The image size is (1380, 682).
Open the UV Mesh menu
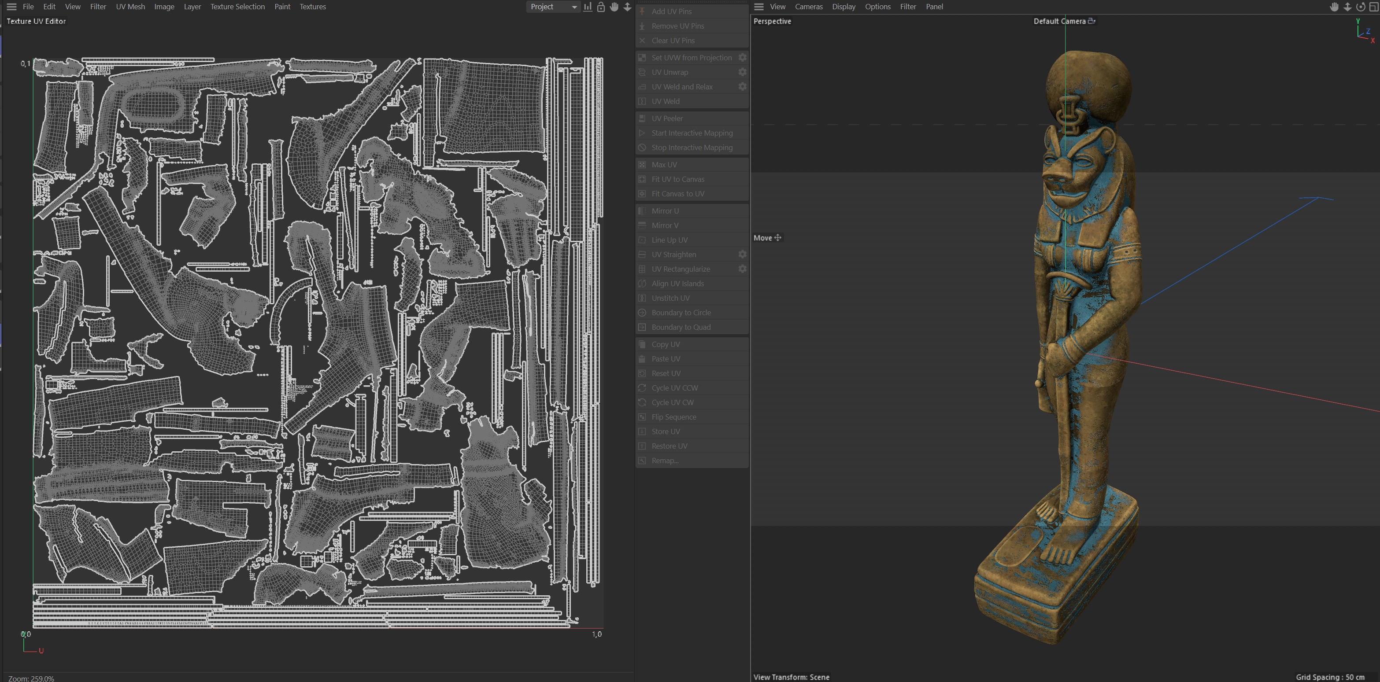click(x=130, y=7)
